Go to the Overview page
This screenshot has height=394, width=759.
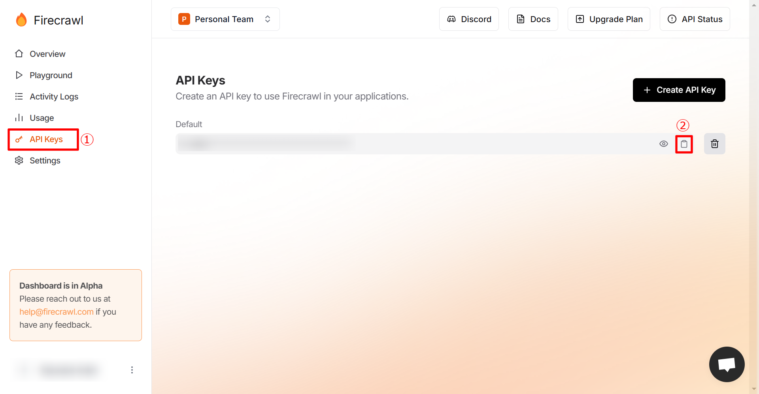click(x=47, y=54)
